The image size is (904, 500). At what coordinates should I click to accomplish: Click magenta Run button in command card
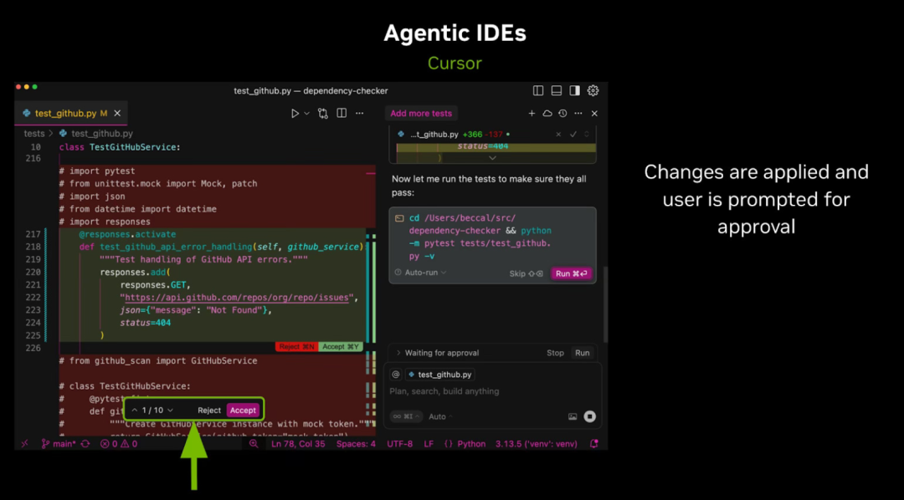(x=572, y=273)
